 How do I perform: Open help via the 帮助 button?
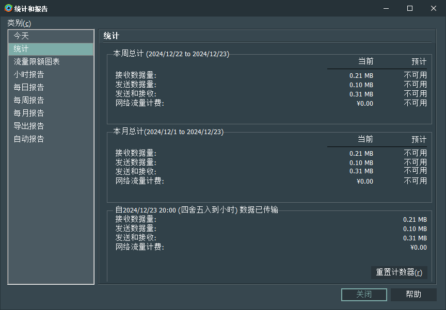(413, 295)
